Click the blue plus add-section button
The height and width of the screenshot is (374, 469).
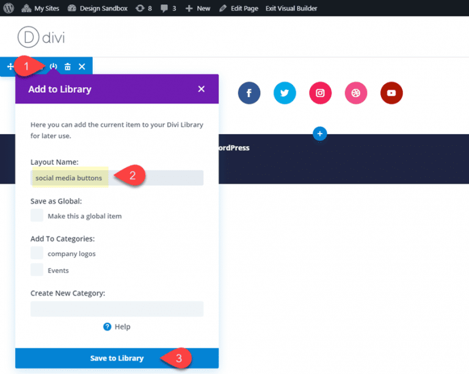click(320, 134)
